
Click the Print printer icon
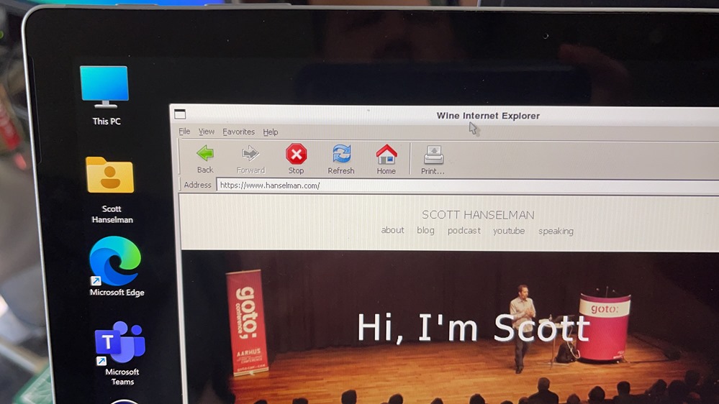point(433,155)
